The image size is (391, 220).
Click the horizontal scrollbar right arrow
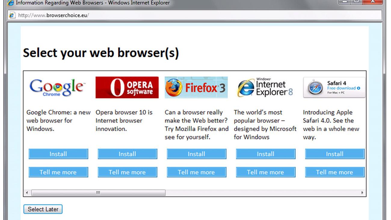tap(362, 193)
